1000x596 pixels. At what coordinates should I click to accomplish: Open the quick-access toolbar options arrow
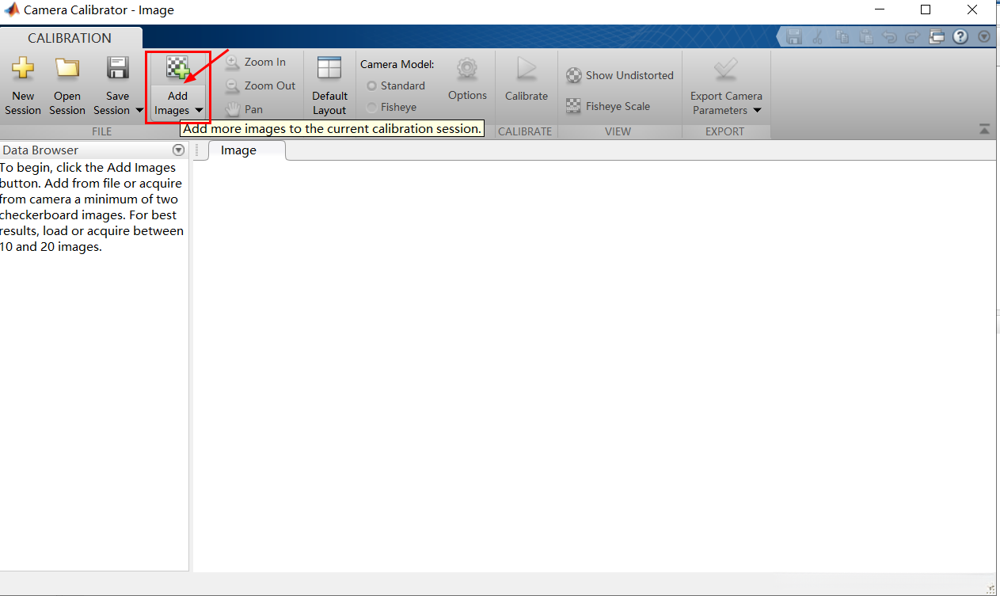984,36
